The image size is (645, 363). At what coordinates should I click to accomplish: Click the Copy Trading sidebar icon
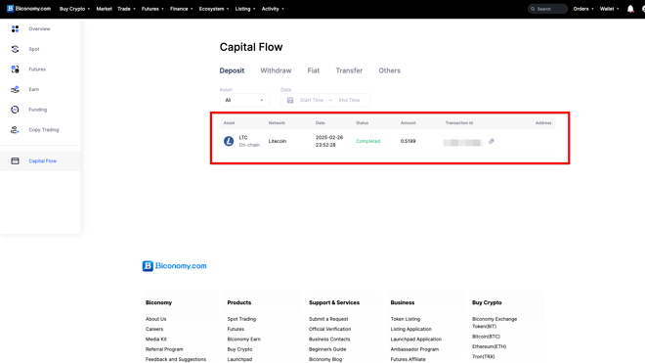(x=16, y=130)
